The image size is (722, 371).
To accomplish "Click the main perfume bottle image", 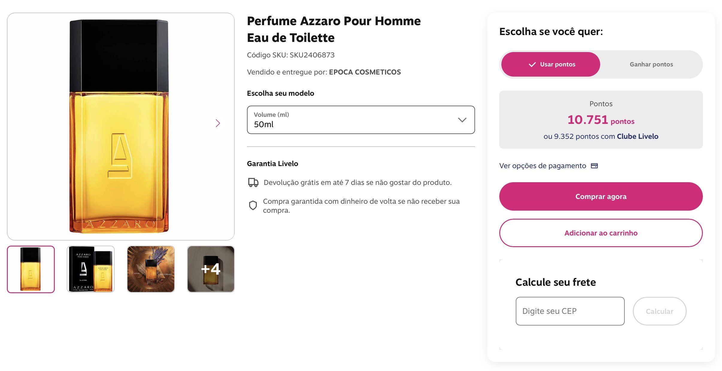I will pyautogui.click(x=119, y=126).
